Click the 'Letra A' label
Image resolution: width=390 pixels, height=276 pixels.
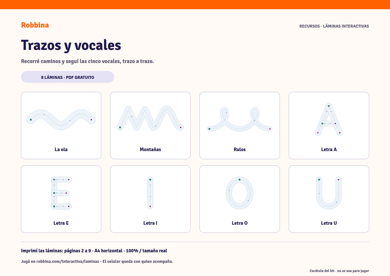click(x=329, y=149)
